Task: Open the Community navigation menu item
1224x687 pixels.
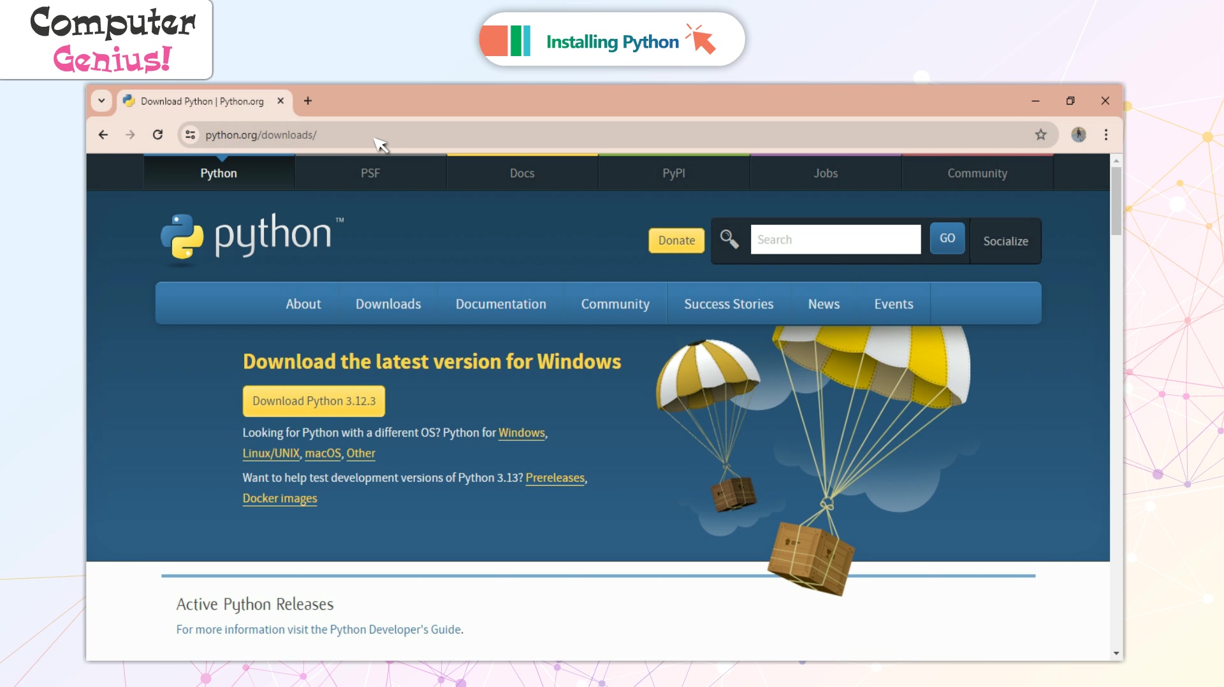Action: 615,304
